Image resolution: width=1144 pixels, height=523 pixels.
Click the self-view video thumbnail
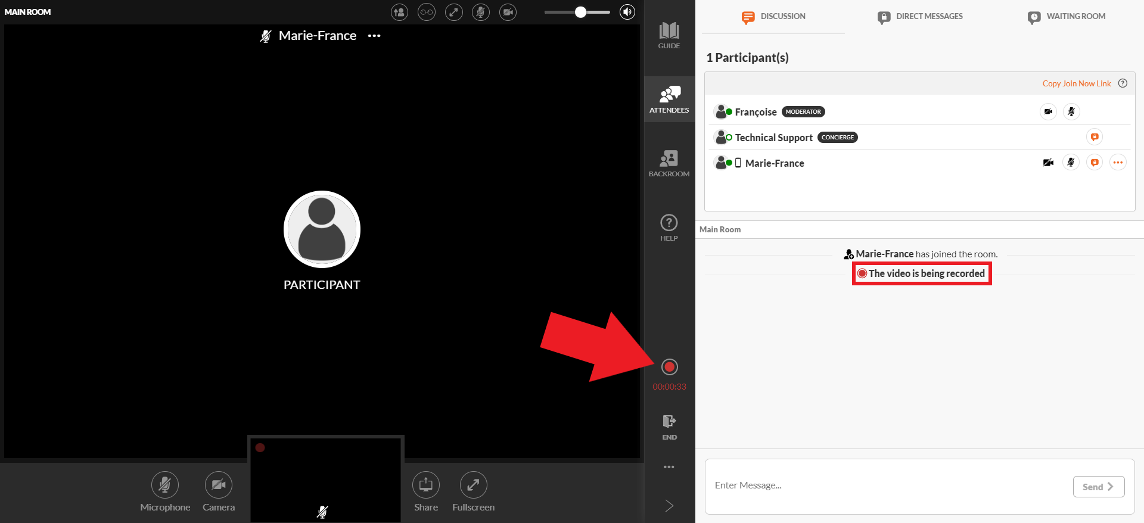[x=325, y=479]
